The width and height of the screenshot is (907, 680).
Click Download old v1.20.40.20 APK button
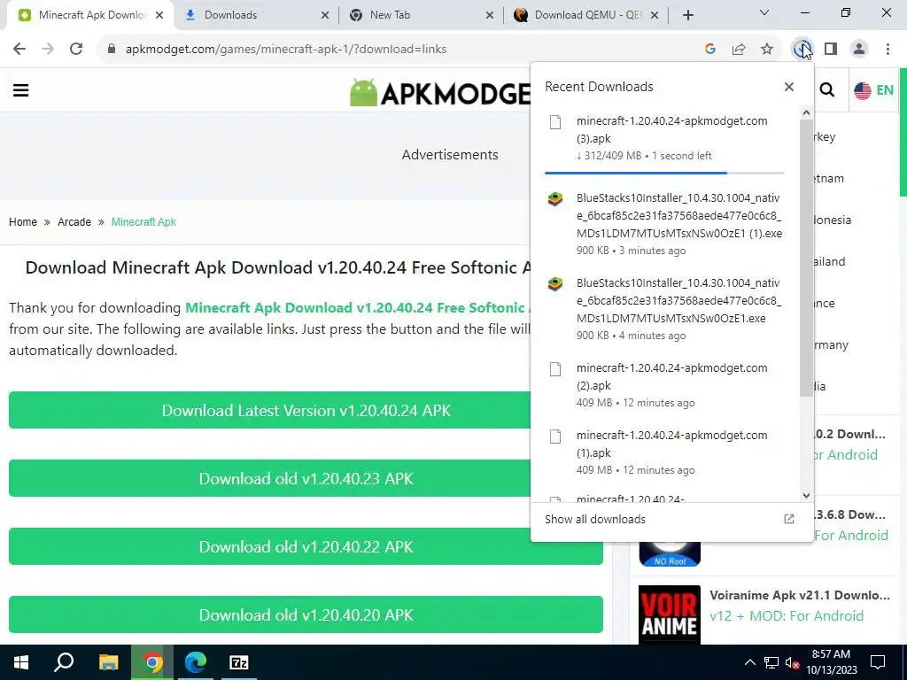tap(306, 614)
